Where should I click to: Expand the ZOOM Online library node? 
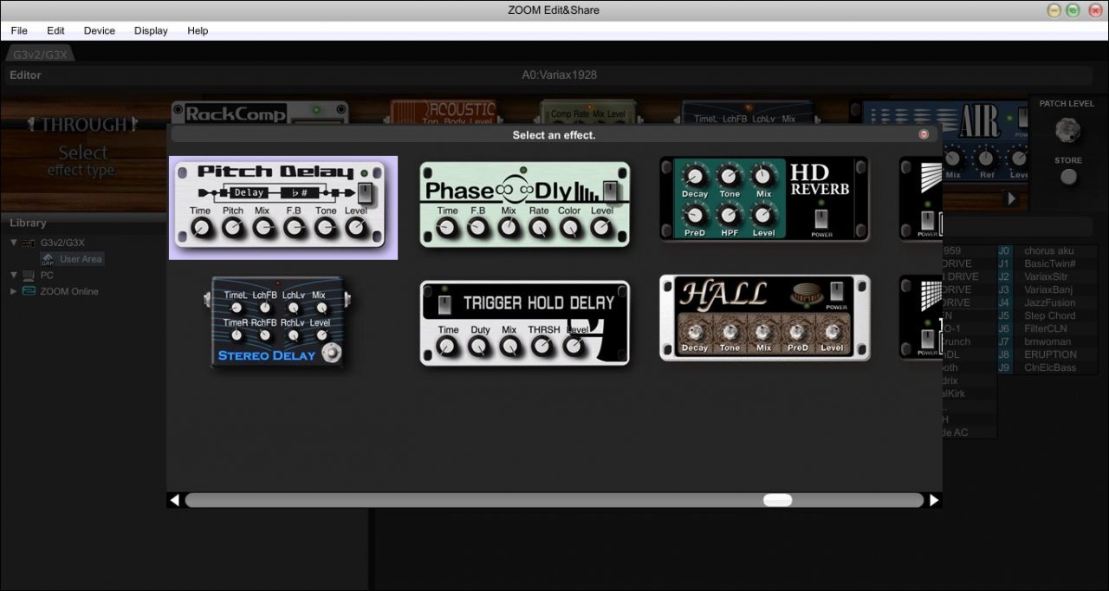(x=13, y=291)
